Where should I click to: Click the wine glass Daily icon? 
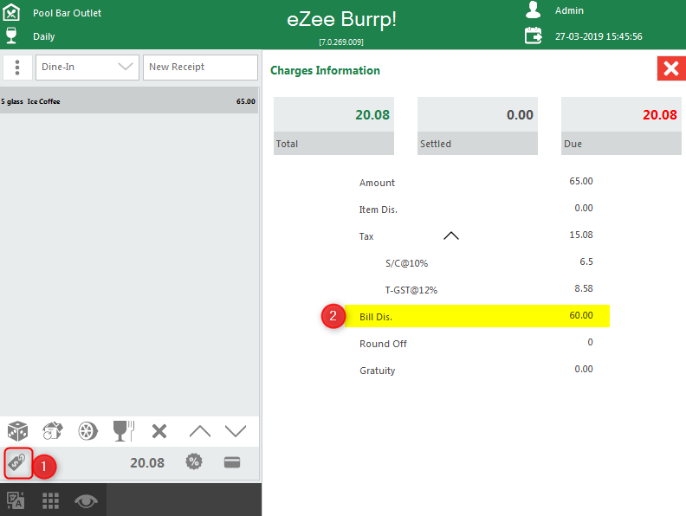[11, 35]
